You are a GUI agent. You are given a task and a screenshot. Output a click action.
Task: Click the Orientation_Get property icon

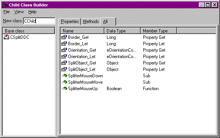click(64, 50)
